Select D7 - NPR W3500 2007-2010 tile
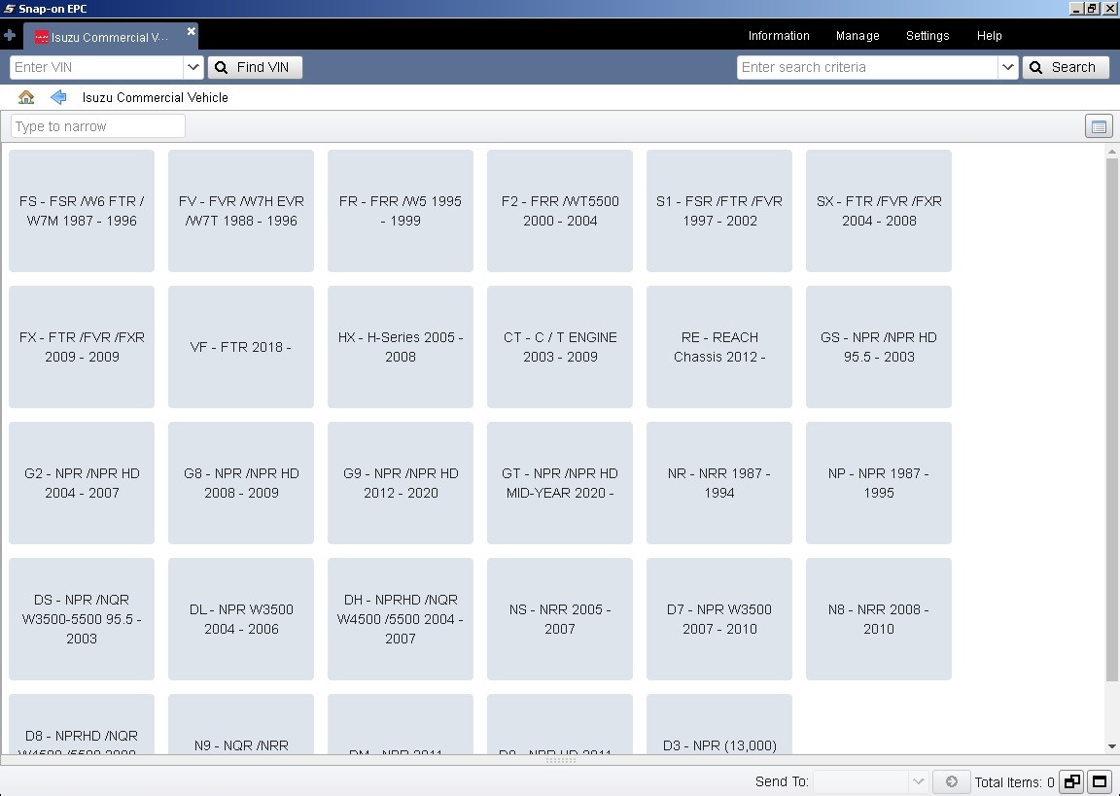Viewport: 1120px width, 796px height. 719,619
